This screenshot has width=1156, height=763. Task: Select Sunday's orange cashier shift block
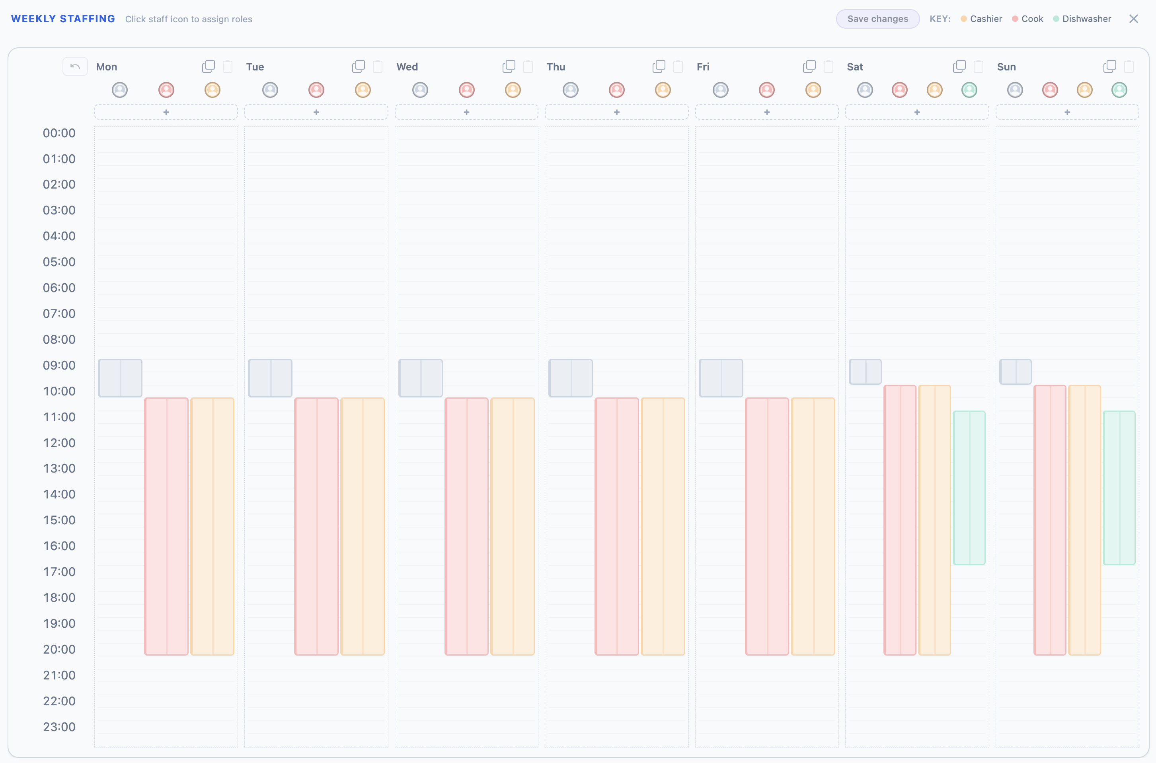click(x=1084, y=520)
